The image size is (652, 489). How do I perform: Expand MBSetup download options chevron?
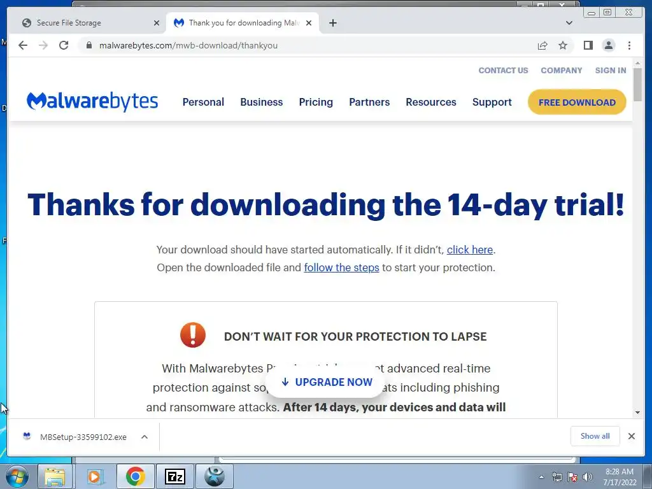(x=145, y=437)
